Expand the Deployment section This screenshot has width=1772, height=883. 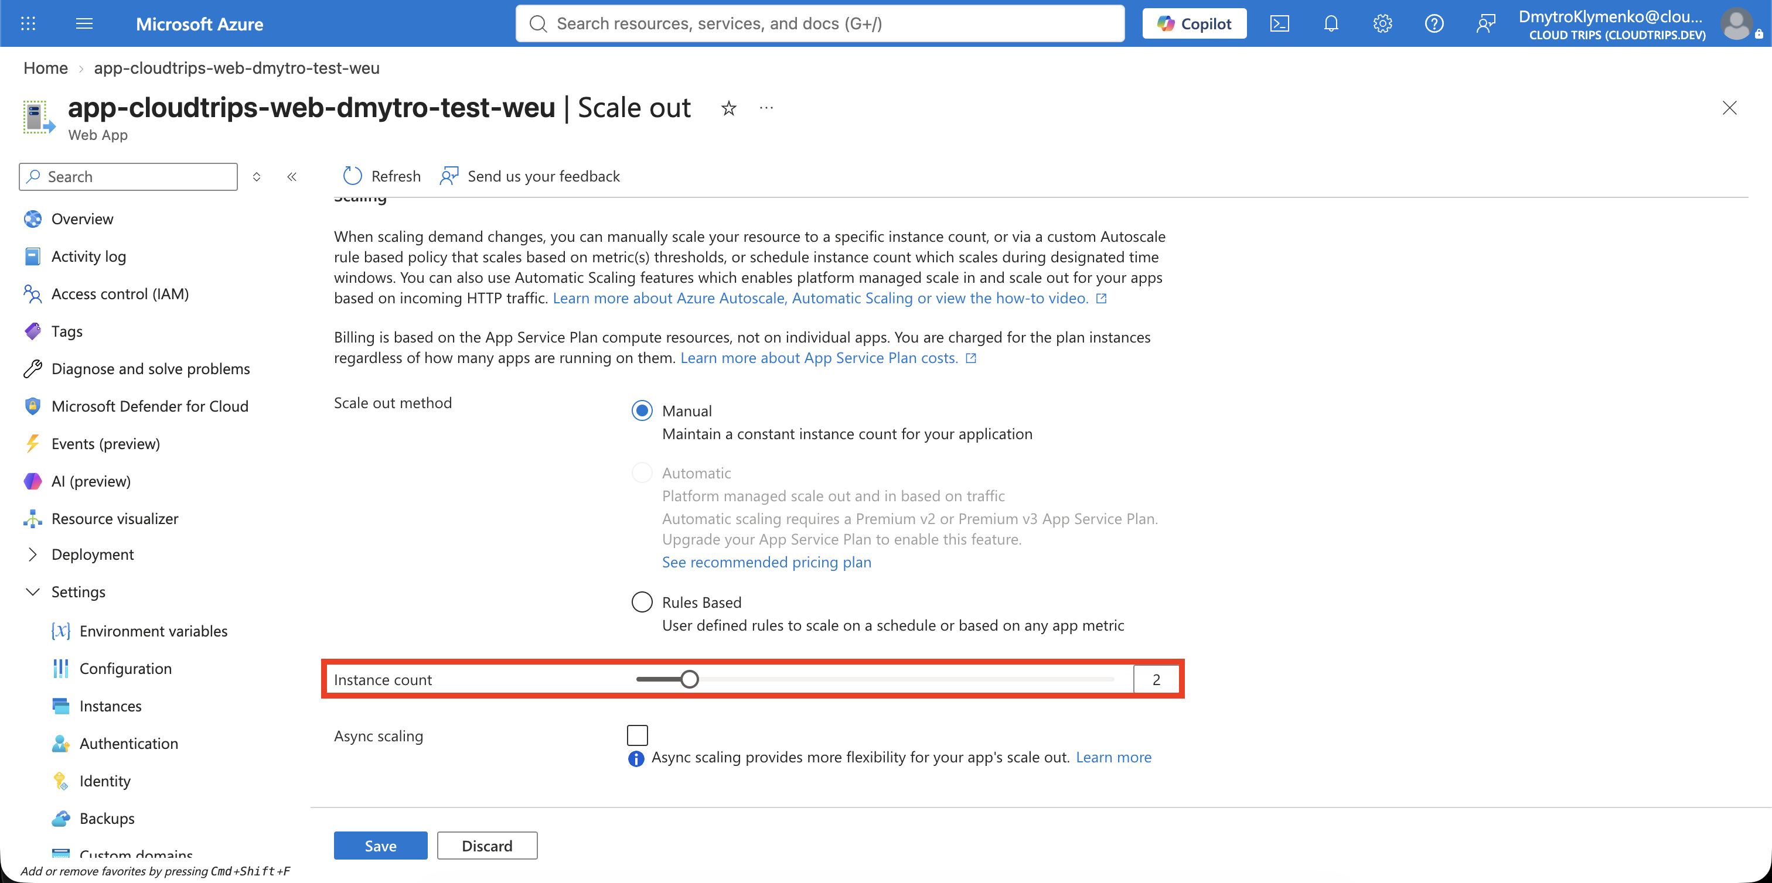32,555
